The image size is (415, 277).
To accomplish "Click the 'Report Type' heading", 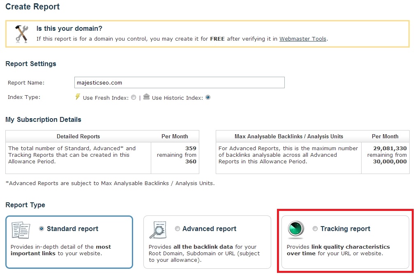I will click(x=25, y=205).
